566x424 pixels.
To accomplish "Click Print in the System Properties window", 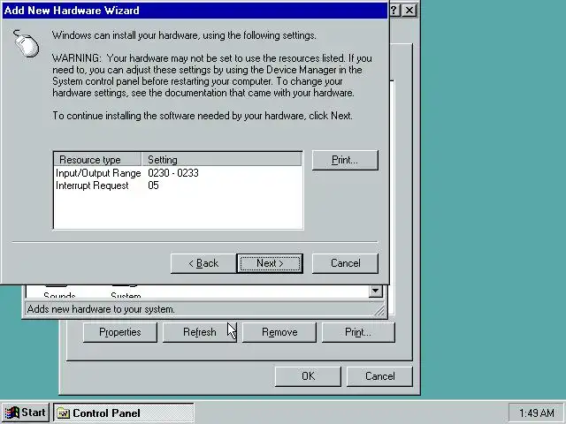I will click(x=358, y=332).
